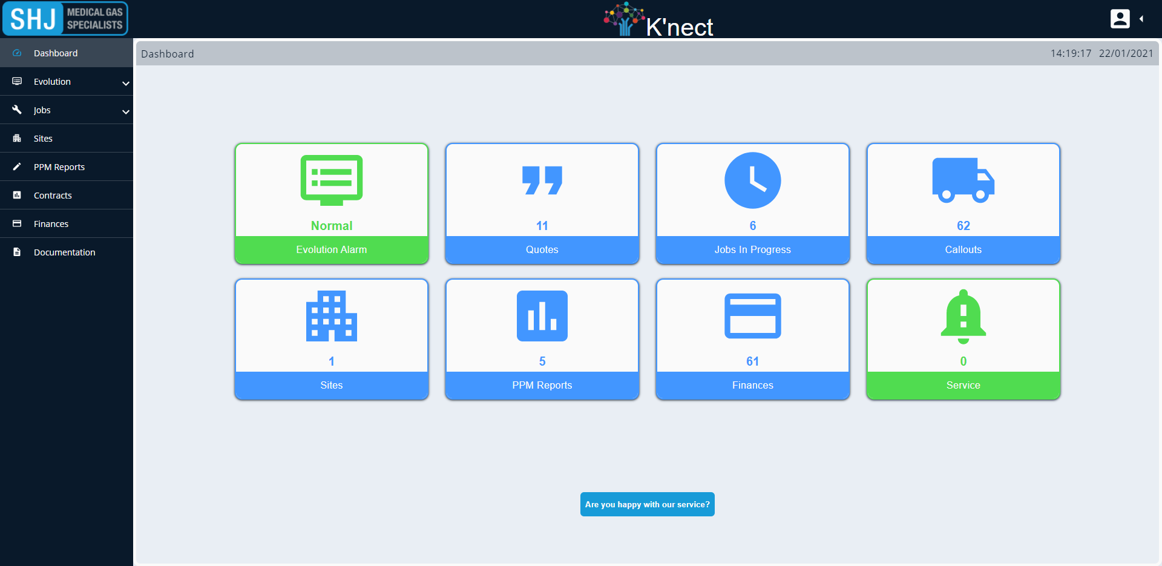Click the PPM Reports tile label bar
This screenshot has height=566, width=1162.
tap(542, 385)
